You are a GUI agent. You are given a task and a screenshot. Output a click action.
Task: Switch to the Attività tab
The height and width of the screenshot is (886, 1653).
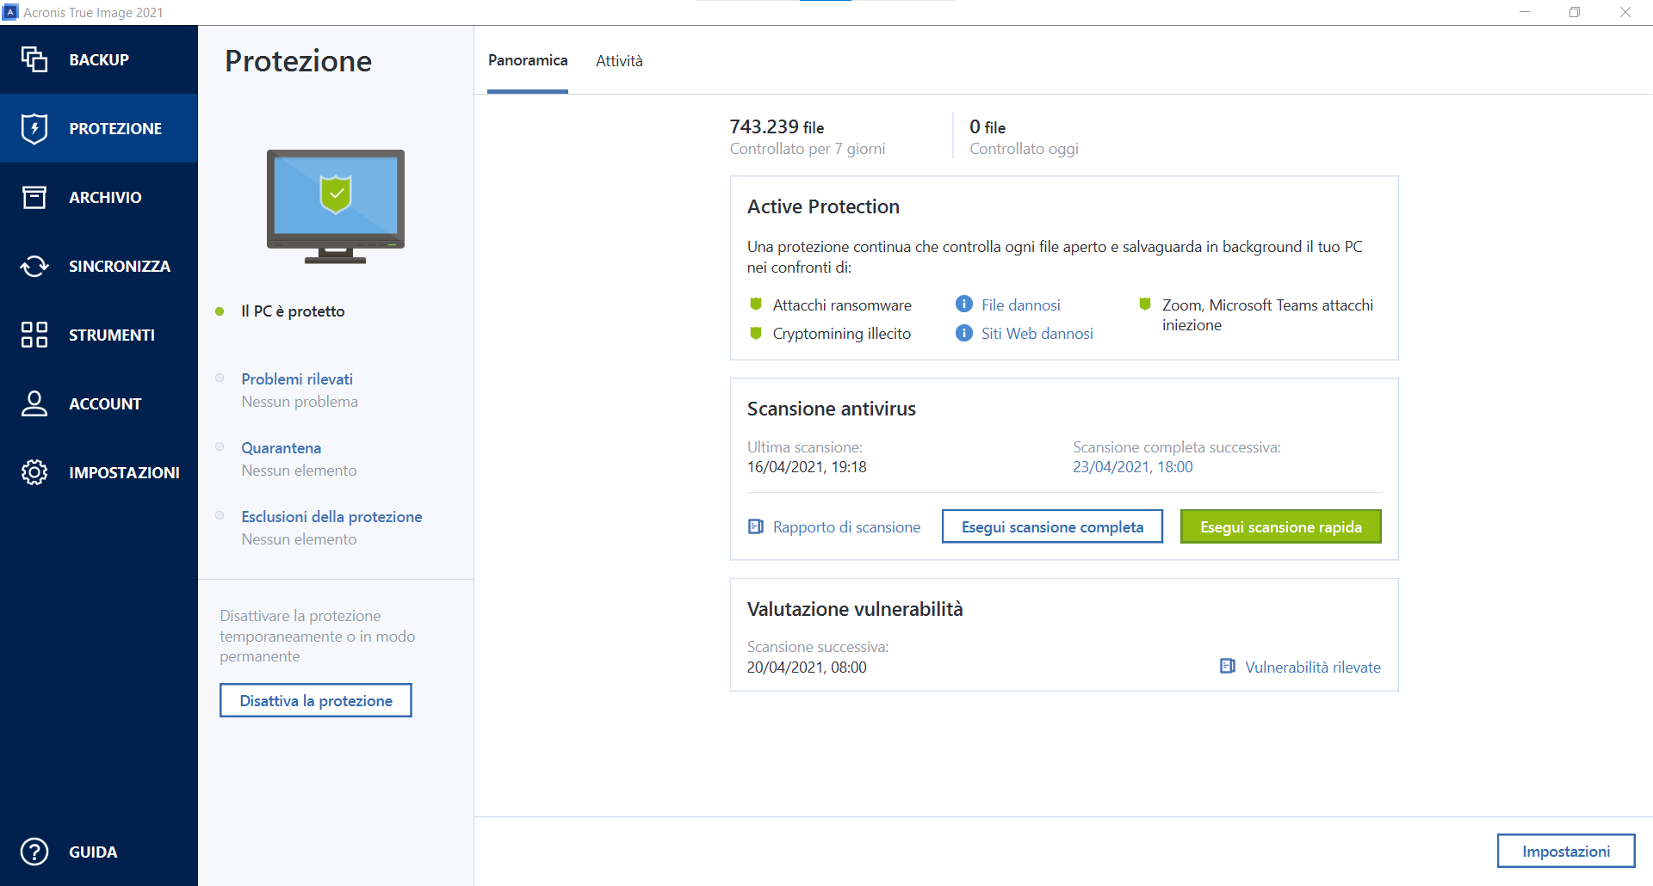[x=619, y=61]
